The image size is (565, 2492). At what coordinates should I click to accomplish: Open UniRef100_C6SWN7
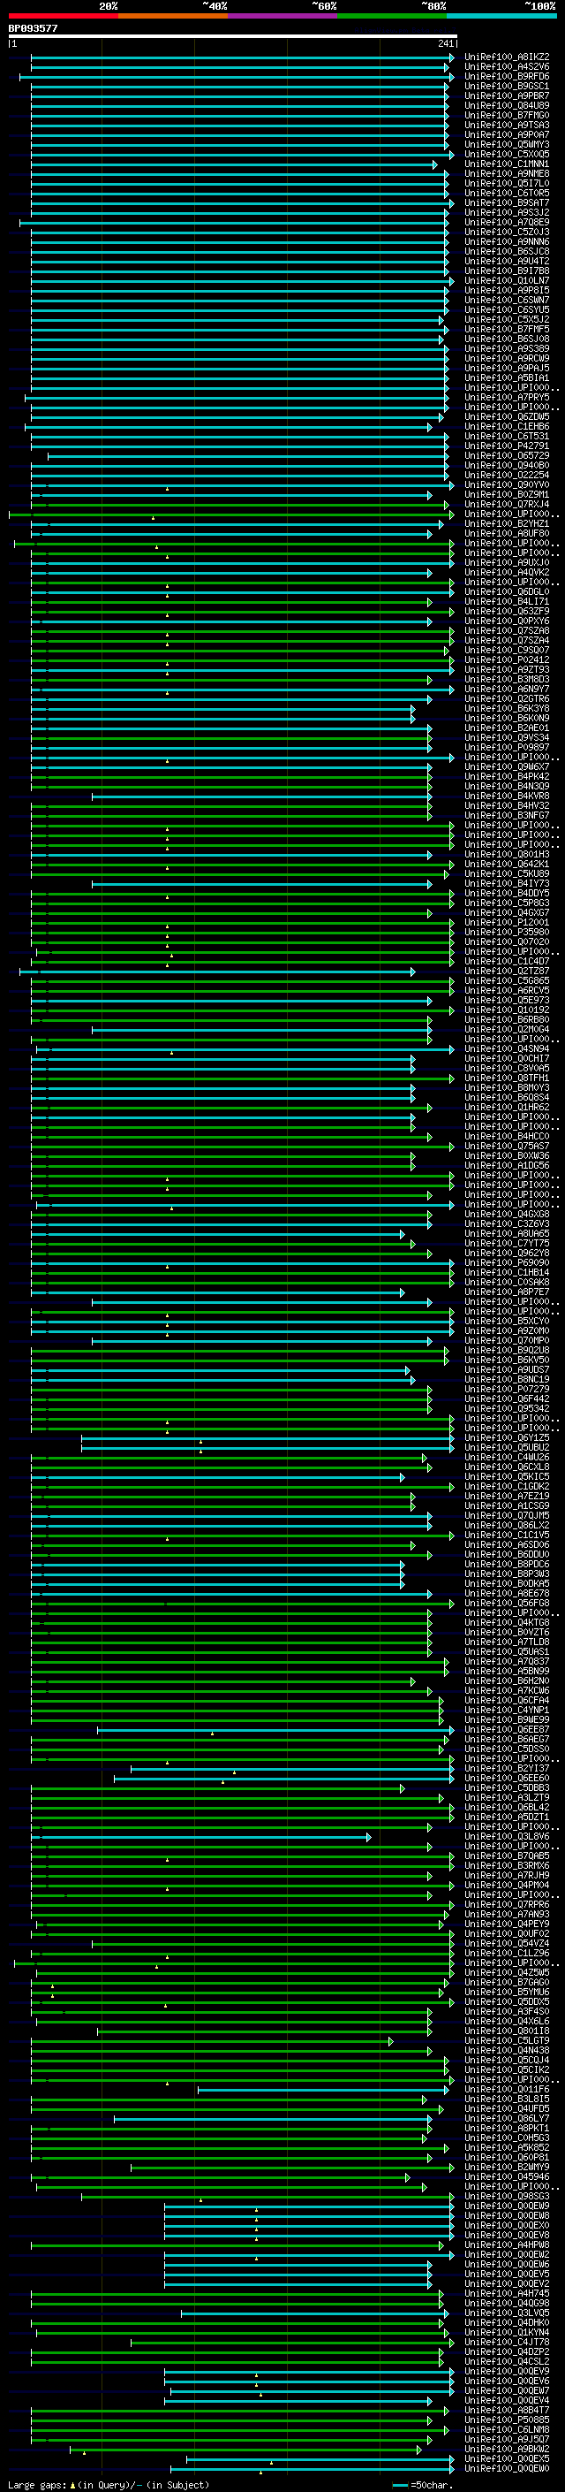pyautogui.click(x=507, y=300)
